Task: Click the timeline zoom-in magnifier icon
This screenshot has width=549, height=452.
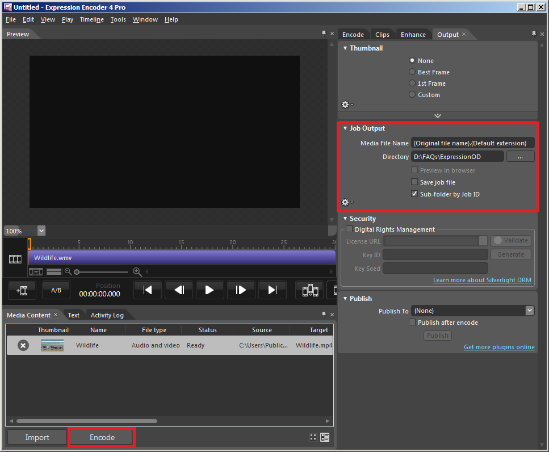Action: [137, 272]
